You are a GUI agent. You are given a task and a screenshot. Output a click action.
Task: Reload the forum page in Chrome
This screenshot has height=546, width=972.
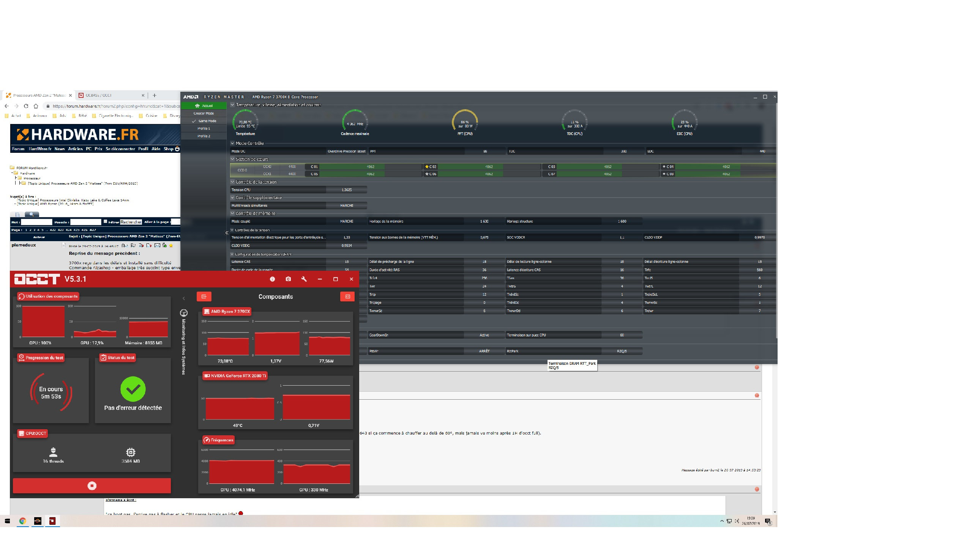tap(26, 106)
